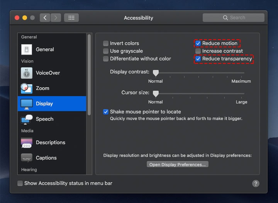Click the Help question mark icon
Image resolution: width=278 pixels, height=203 pixels.
click(x=256, y=183)
